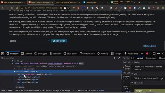Expand the script element node
The height and width of the screenshot is (93, 165).
(14, 69)
